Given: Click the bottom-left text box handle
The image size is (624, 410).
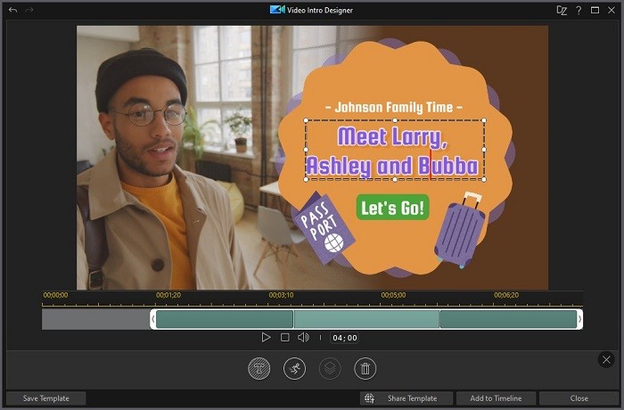Looking at the screenshot, I should [x=306, y=179].
